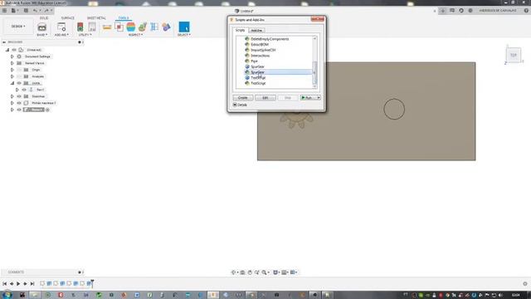Open the Display Settings icon
The width and height of the screenshot is (531, 299).
pyautogui.click(x=275, y=272)
